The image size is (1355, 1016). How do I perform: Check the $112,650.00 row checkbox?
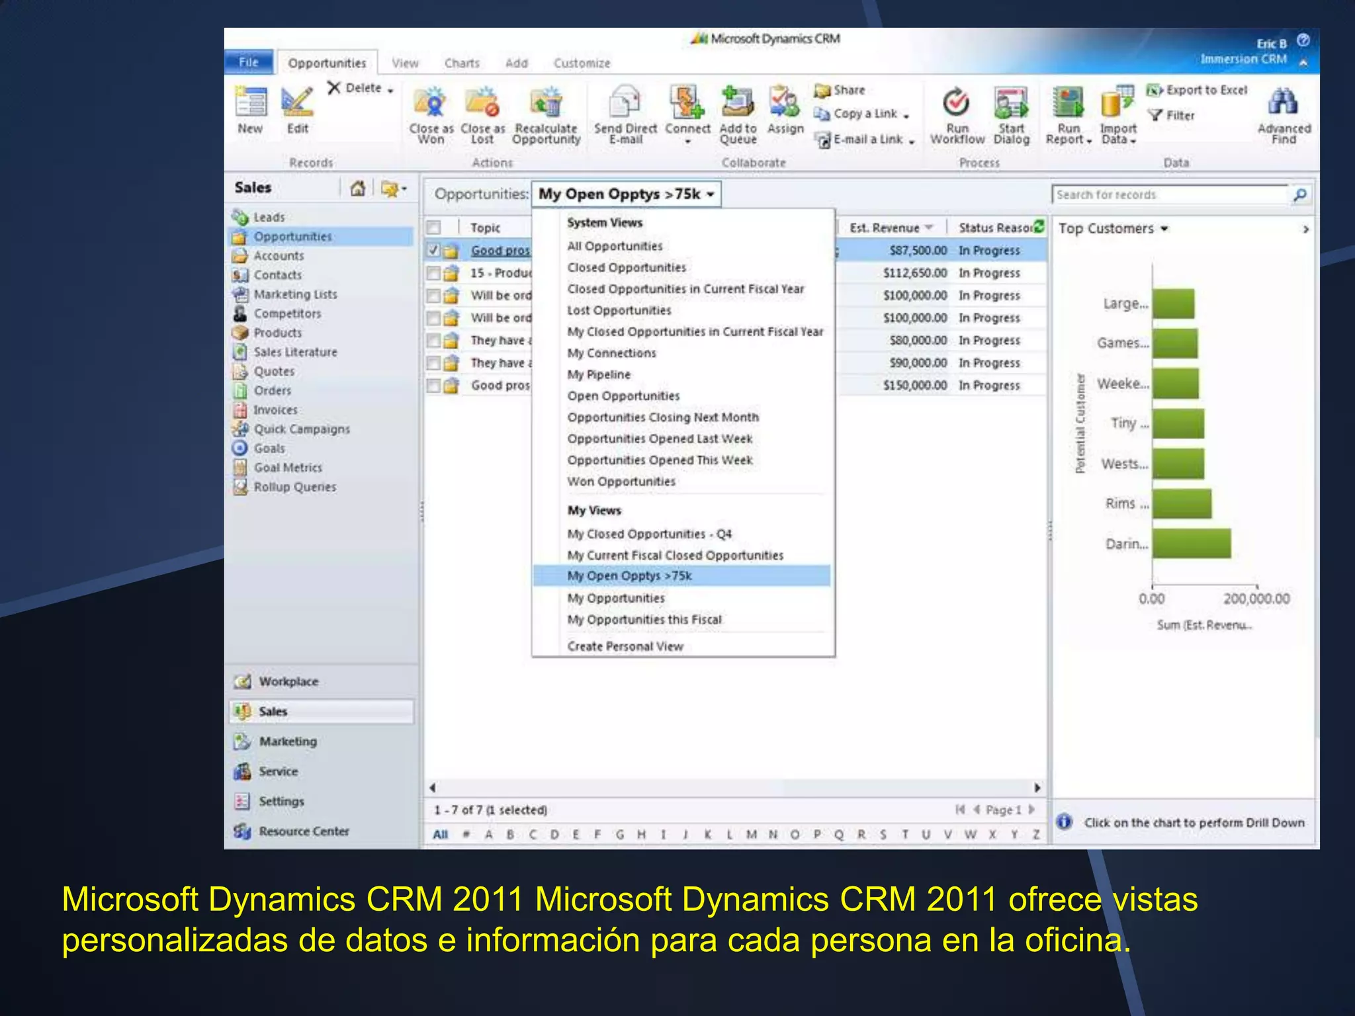433,273
